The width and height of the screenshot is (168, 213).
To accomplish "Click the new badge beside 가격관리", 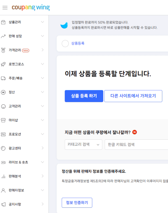I will point(26,50).
